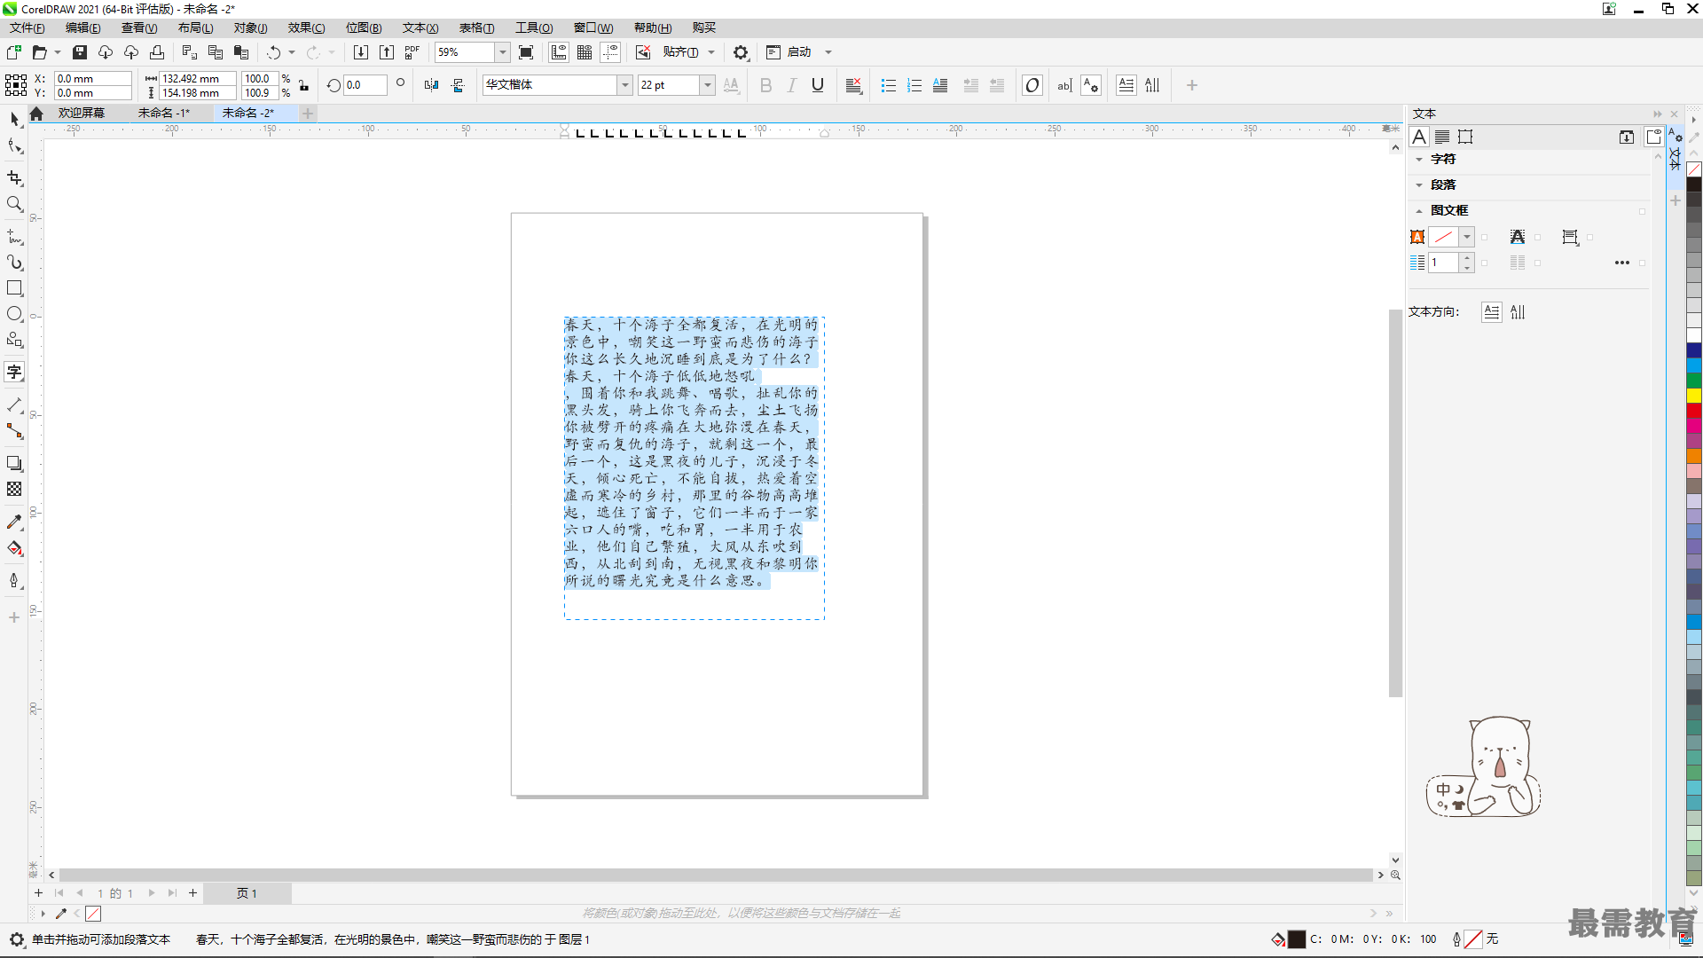Select the Drop Shadow tool

click(x=14, y=463)
